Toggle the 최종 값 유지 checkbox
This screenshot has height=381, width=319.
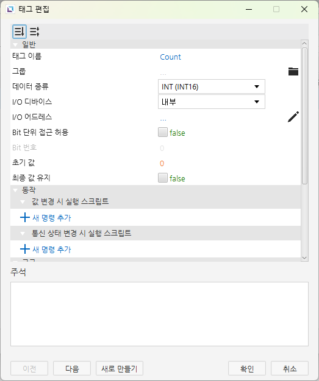coord(163,178)
